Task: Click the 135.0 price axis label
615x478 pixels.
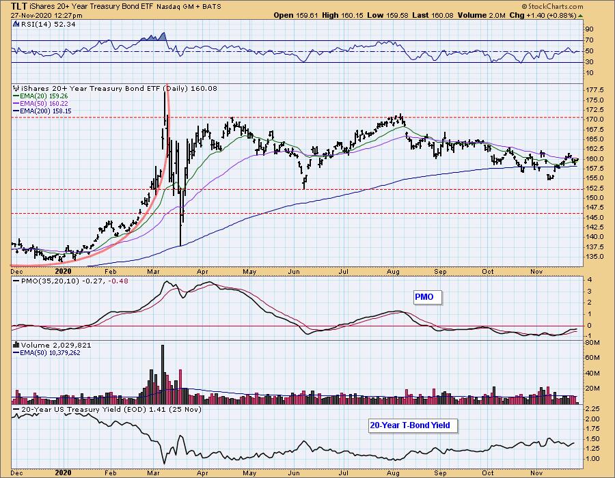Action: [594, 257]
